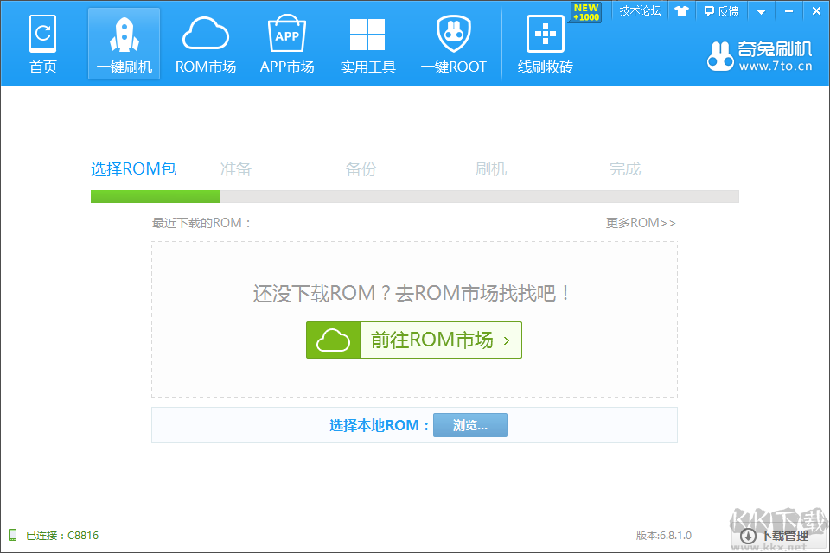Minimize the window
830x553 pixels.
[x=788, y=11]
